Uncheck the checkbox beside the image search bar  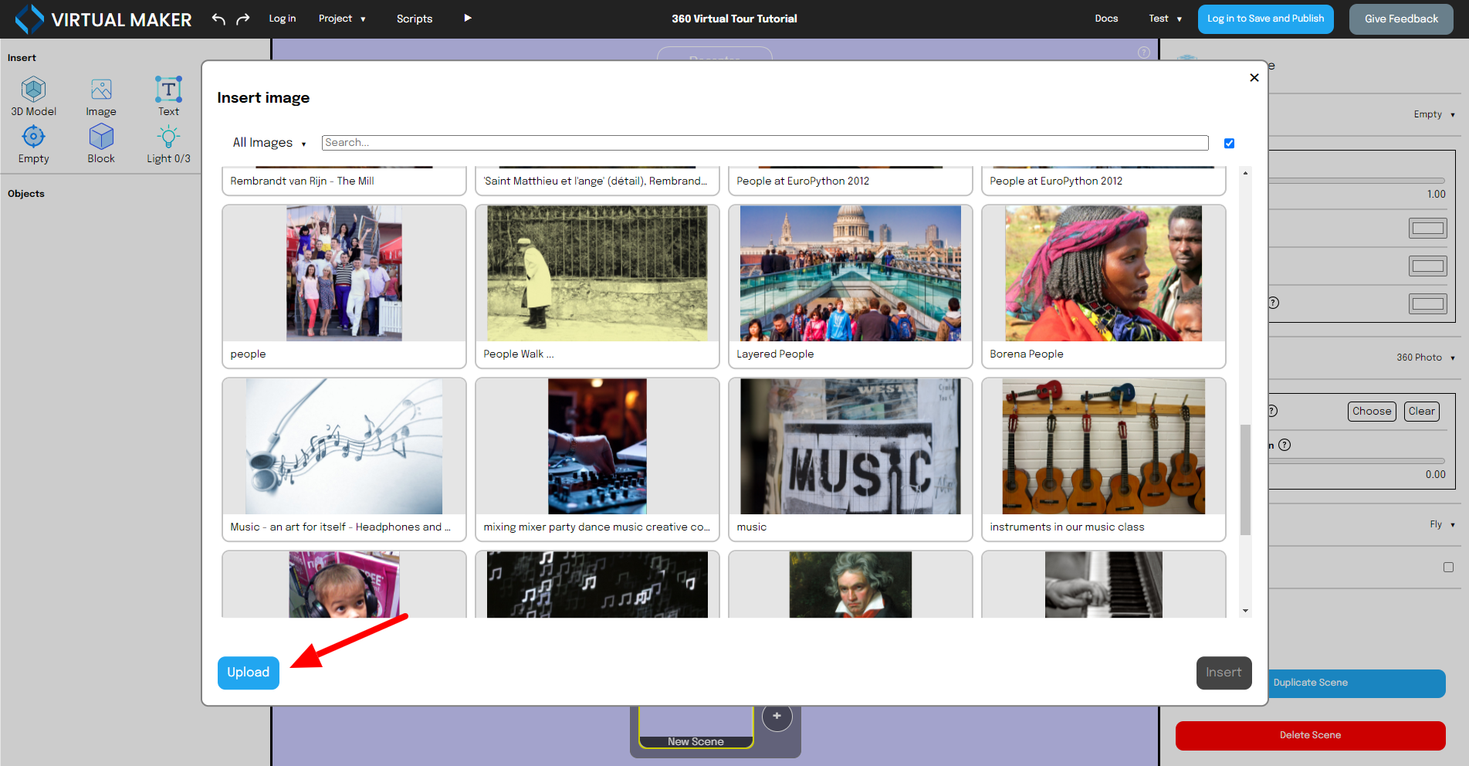(1228, 143)
